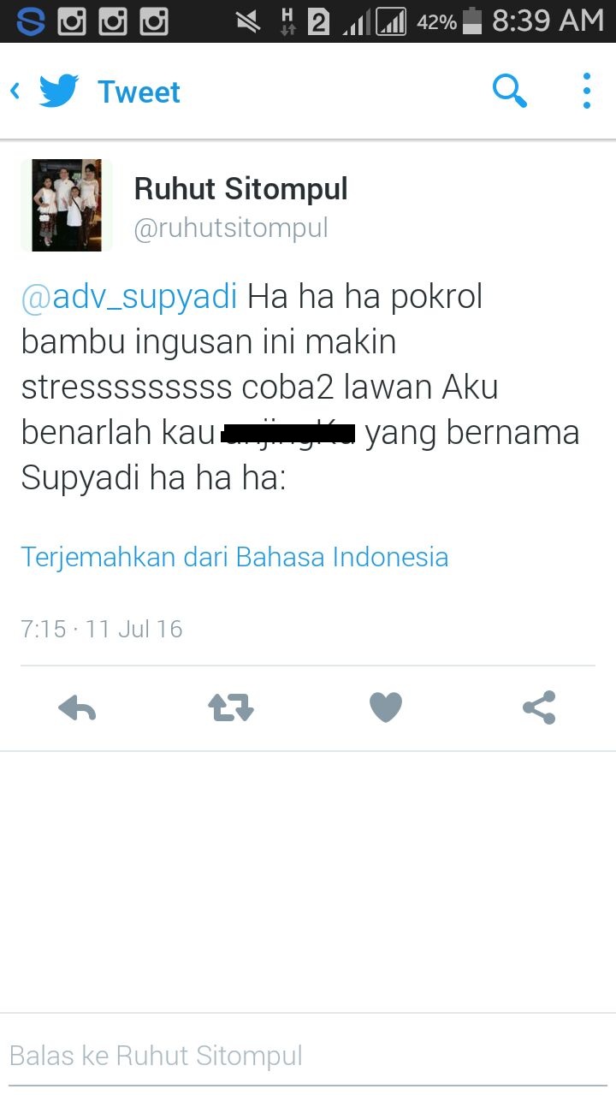Focus the Balas ke Ruhut Sitompul field
The width and height of the screenshot is (616, 1095).
[x=308, y=1056]
